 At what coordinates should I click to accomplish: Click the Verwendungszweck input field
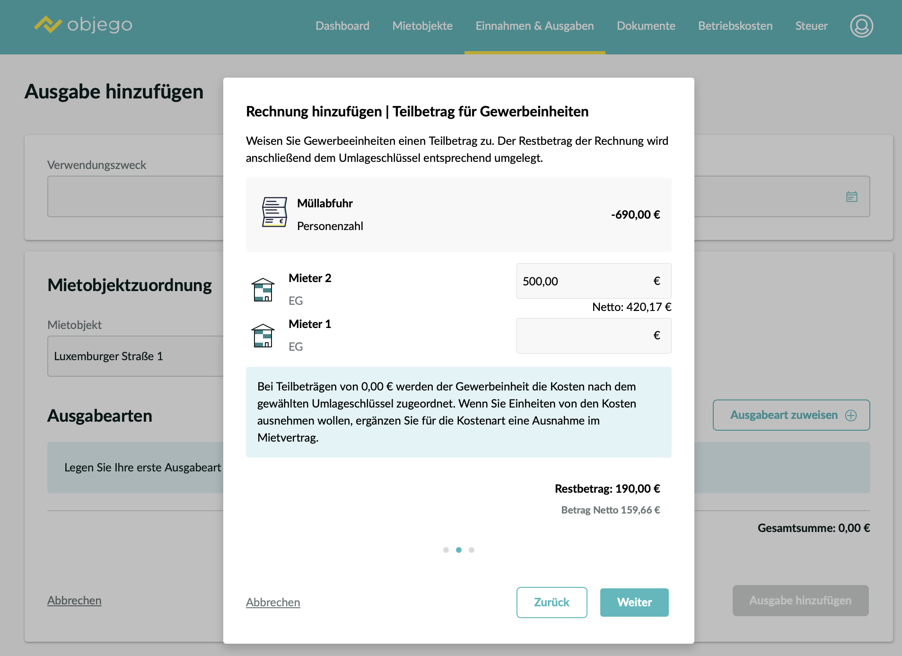coord(135,196)
